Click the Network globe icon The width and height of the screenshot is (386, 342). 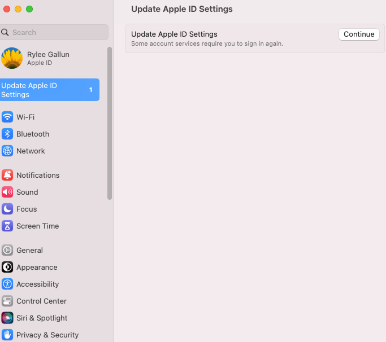7,151
